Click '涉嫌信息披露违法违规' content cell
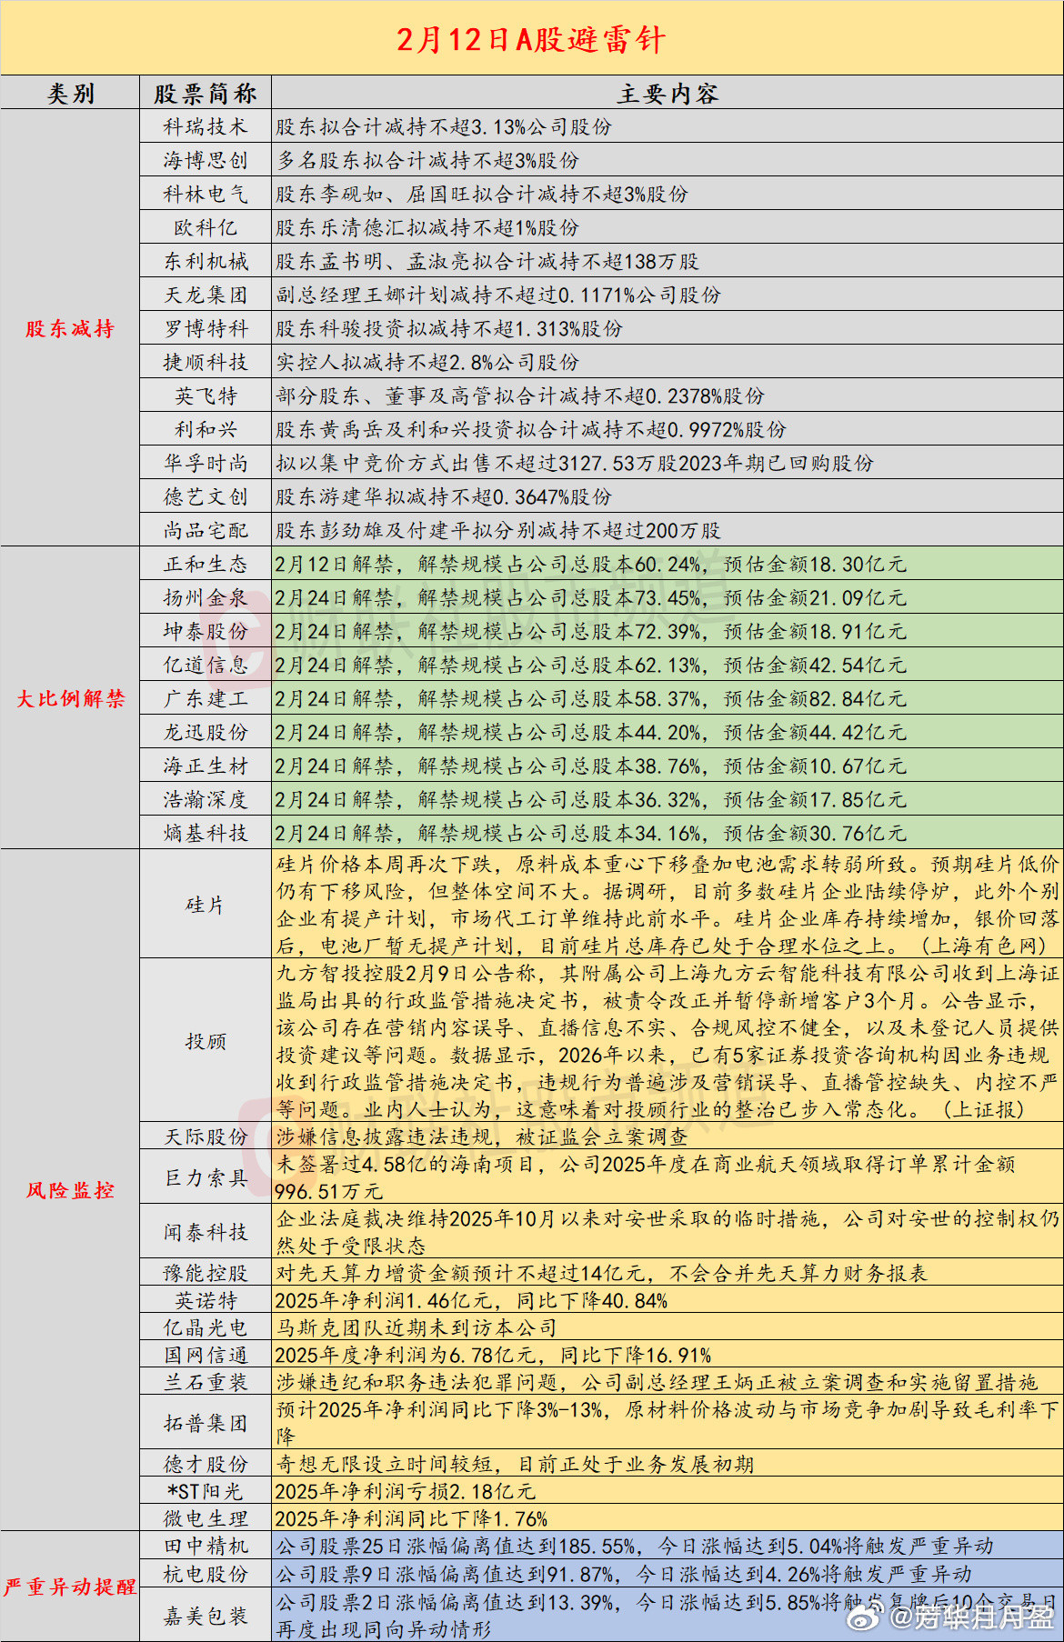 667,1136
